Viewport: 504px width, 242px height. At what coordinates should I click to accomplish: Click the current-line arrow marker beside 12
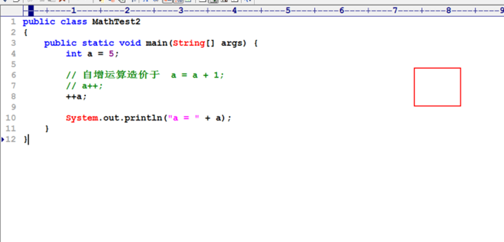tap(3, 139)
